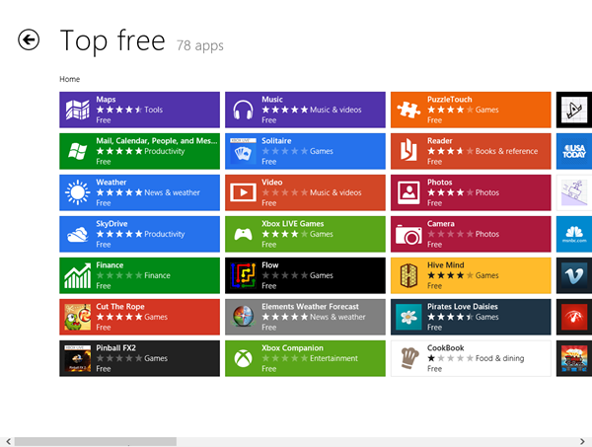This screenshot has width=592, height=447.
Task: Click Elements Weather Forecast title
Action: tap(310, 307)
